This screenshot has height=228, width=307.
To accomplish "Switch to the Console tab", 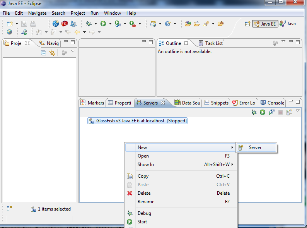I will (x=272, y=103).
